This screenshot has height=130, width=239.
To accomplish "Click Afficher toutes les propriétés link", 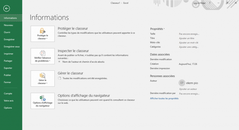I will click(x=164, y=98).
